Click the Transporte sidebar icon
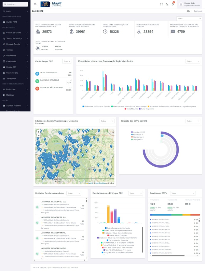This screenshot has width=205, height=271. pos(4,78)
